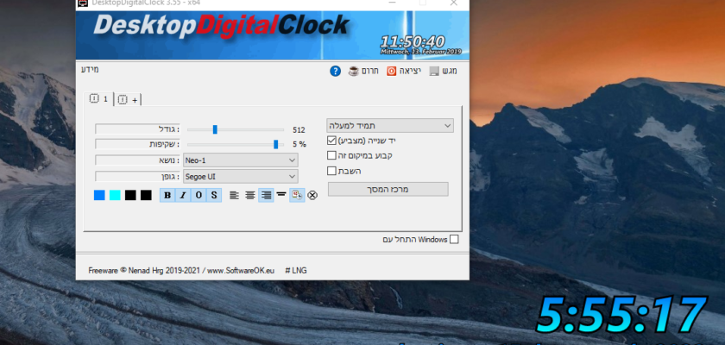The width and height of the screenshot is (725, 345).
Task: Open the # LNG language link
Action: pyautogui.click(x=295, y=270)
